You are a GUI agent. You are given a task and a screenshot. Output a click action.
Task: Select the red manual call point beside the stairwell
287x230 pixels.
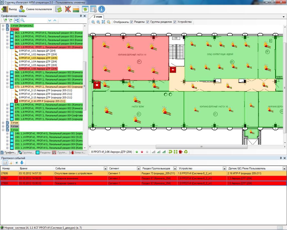pos(173,70)
